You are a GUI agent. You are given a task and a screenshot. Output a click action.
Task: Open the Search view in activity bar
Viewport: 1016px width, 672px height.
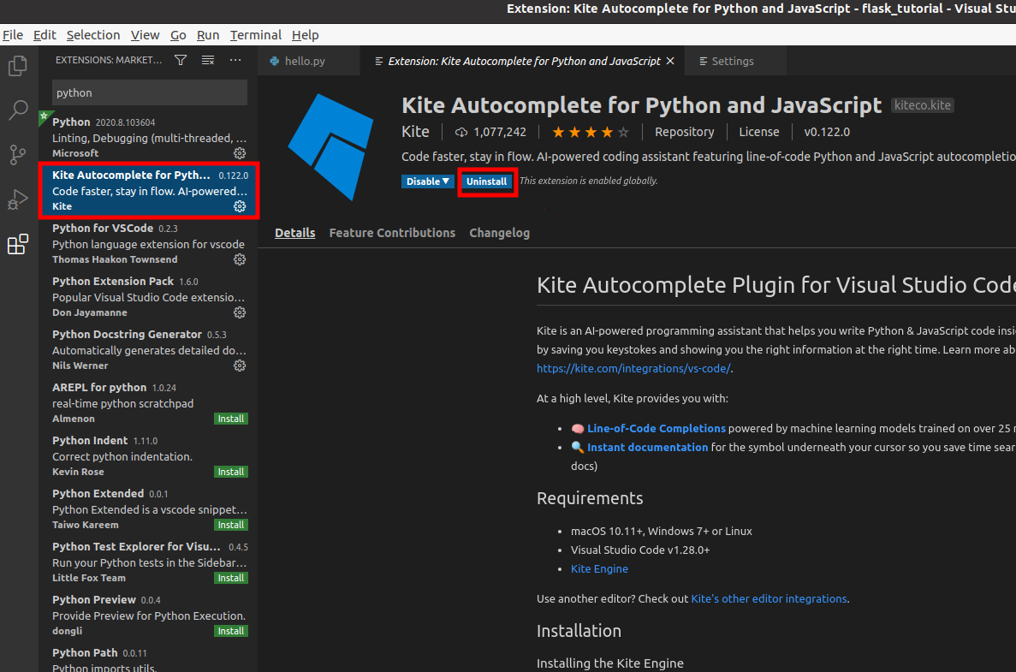[x=18, y=110]
